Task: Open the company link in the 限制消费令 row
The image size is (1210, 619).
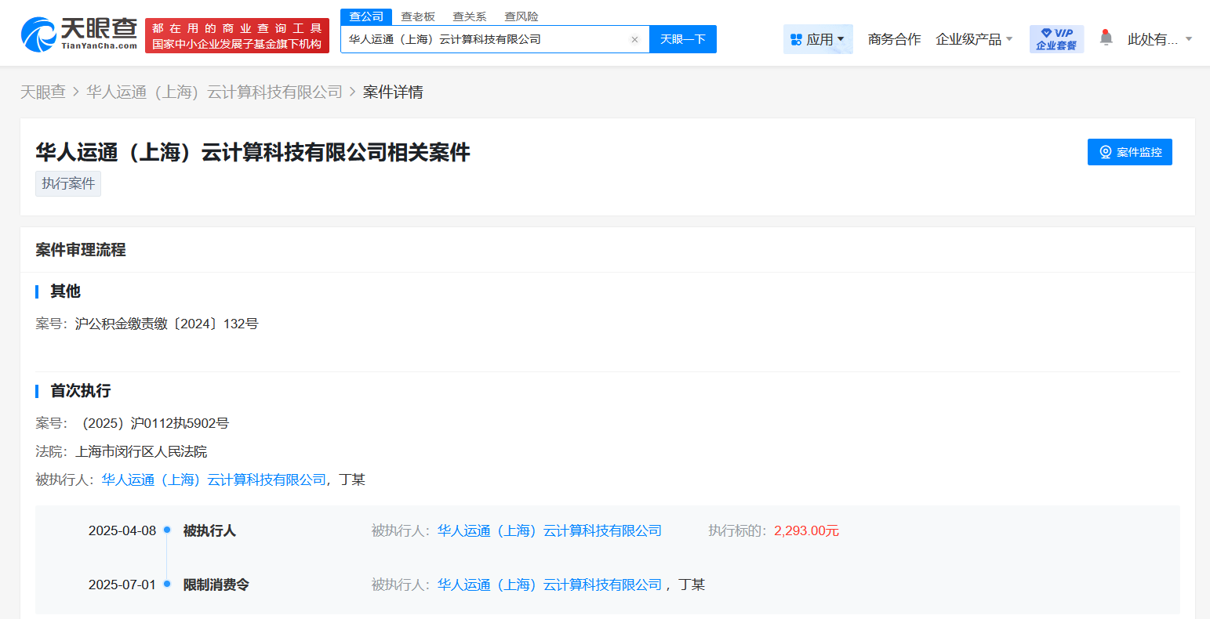Action: click(550, 585)
